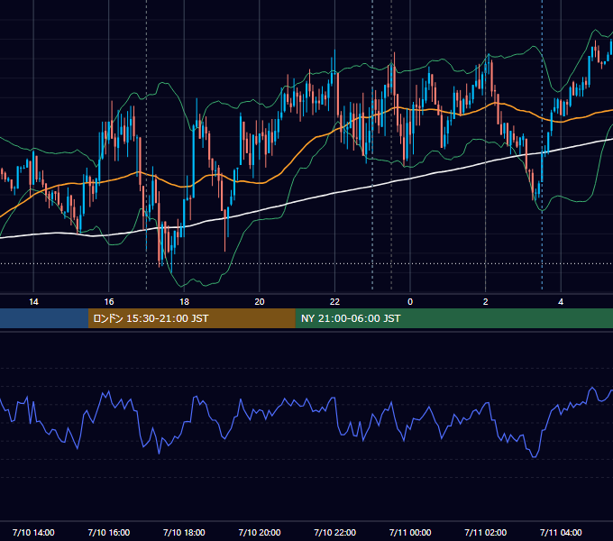Click the 7/10 16:00 time label
Image resolution: width=613 pixels, height=541 pixels.
click(109, 532)
